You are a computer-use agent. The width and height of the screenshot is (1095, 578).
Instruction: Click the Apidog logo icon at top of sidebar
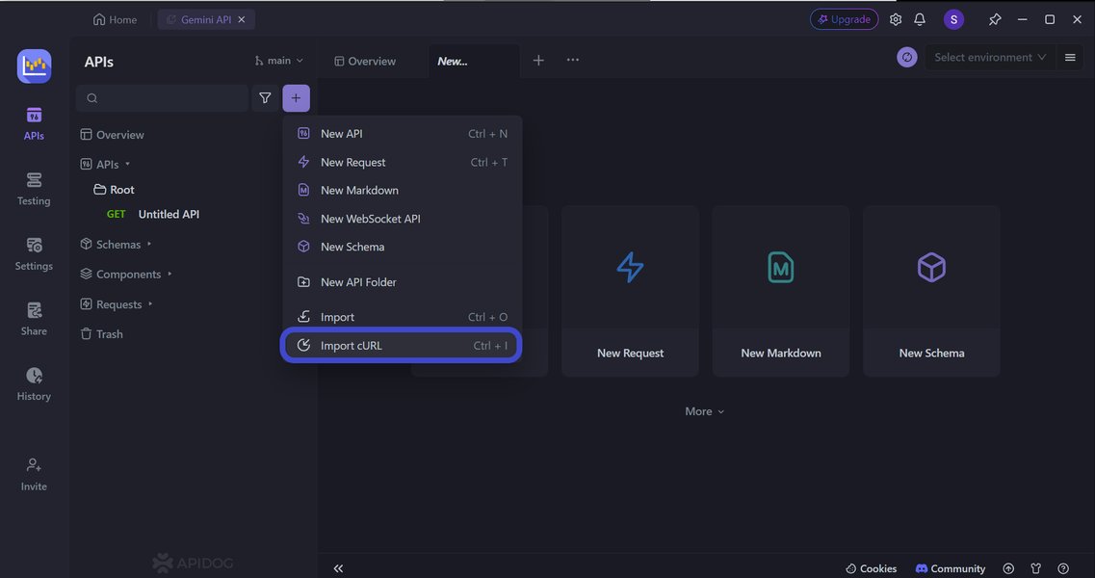(x=35, y=66)
